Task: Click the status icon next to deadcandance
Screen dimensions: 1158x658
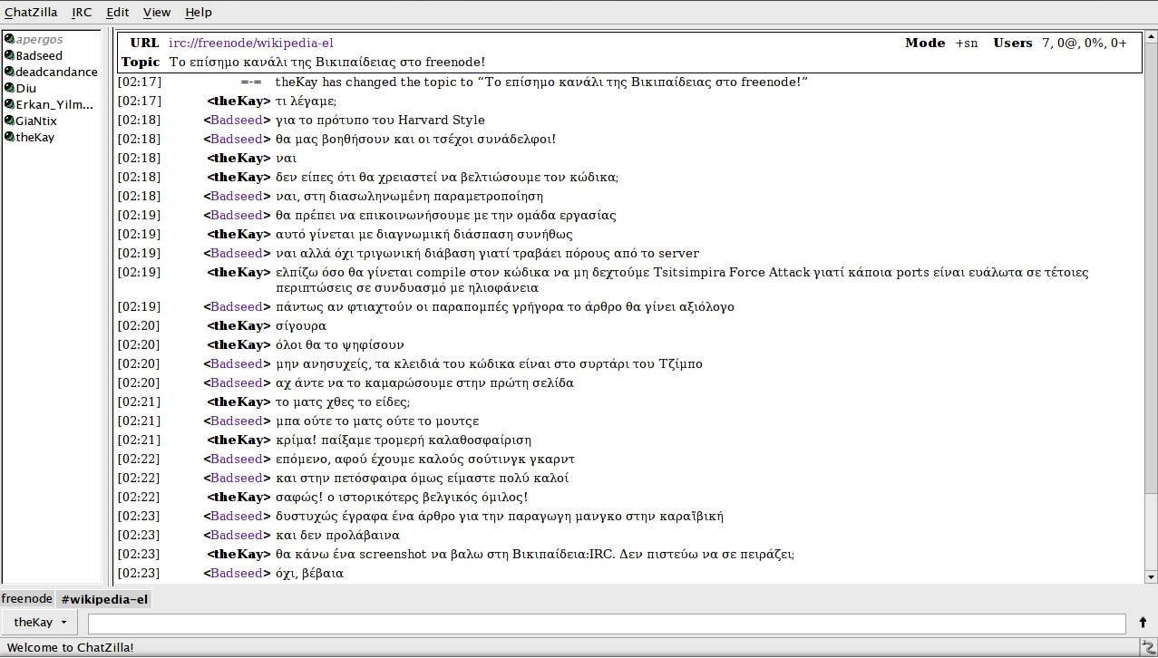Action: pos(8,72)
